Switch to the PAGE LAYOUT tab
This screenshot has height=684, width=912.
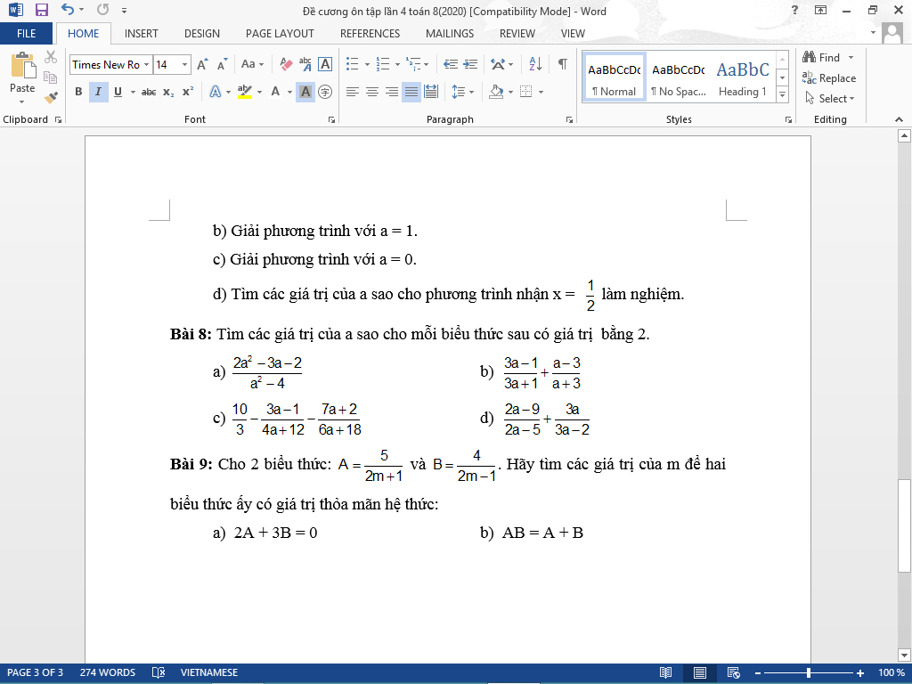point(280,34)
